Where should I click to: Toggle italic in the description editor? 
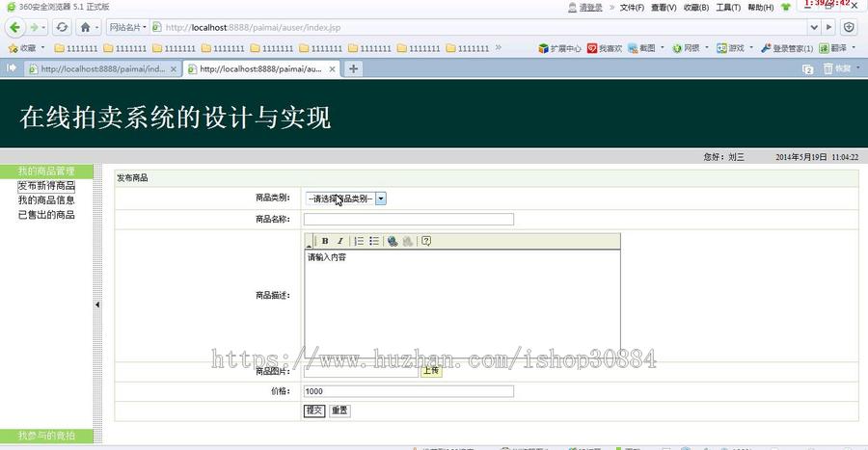click(x=340, y=241)
